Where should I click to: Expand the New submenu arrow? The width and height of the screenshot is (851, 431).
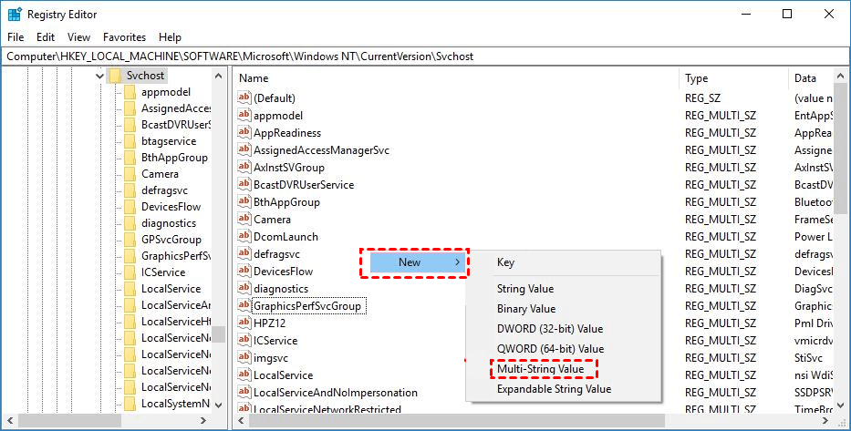coord(457,262)
